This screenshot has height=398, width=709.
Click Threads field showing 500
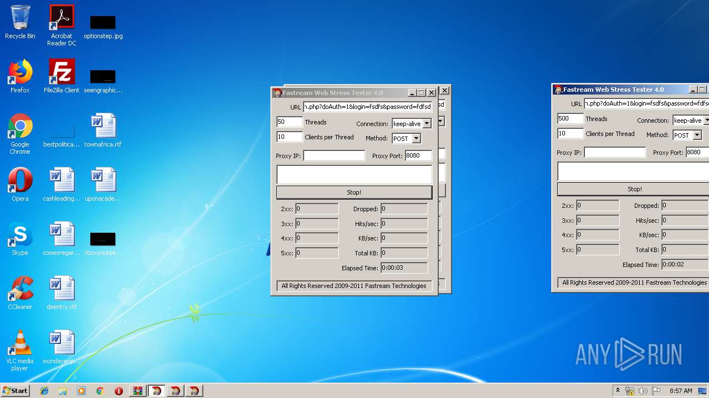pyautogui.click(x=571, y=118)
